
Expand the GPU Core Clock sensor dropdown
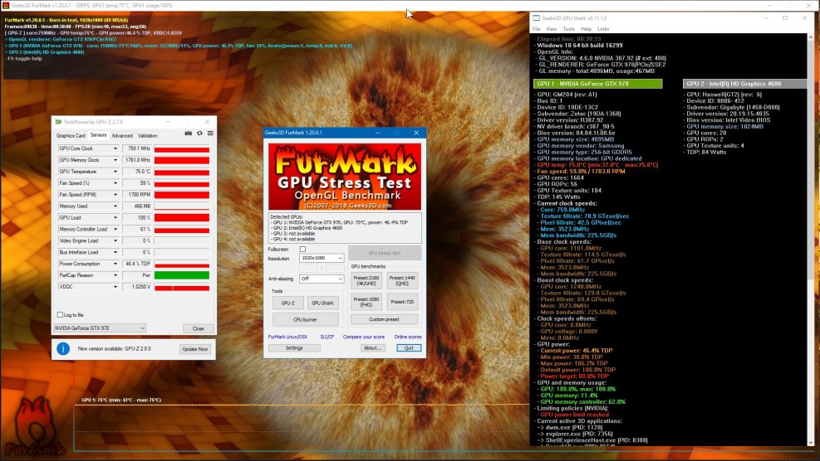[x=115, y=148]
